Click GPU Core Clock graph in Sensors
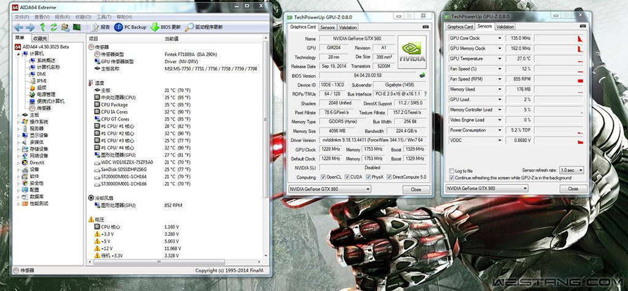 [558, 39]
